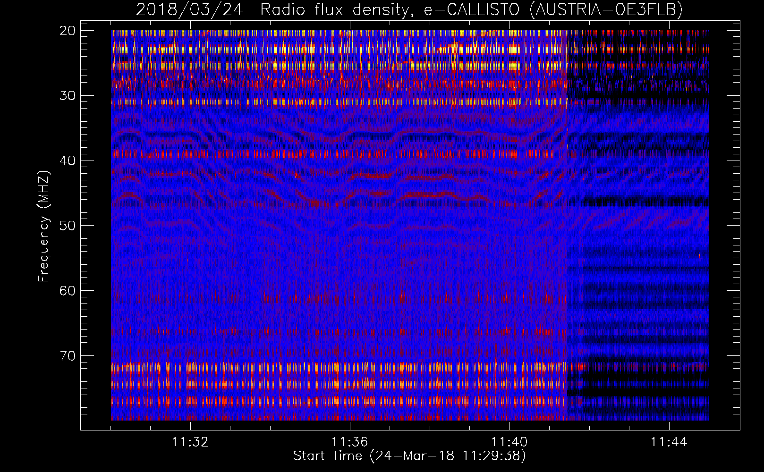The width and height of the screenshot is (764, 472).
Task: Click the 'e-CALLISTO (AUSTRIA-OE3FLB)' station label
Action: 553,10
